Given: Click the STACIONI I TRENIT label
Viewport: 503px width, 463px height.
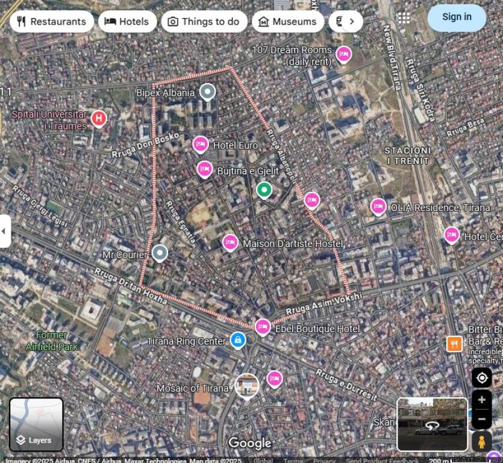Looking at the screenshot, I should (408, 156).
